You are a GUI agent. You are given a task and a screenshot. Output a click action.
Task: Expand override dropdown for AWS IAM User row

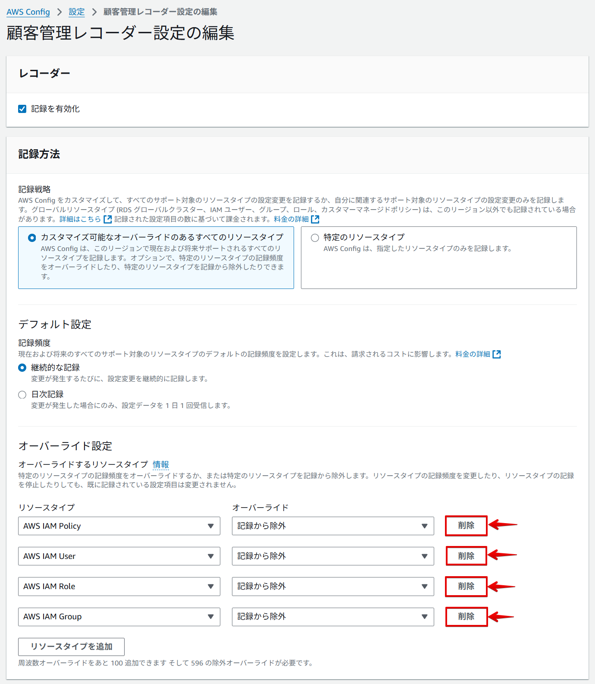pos(333,556)
